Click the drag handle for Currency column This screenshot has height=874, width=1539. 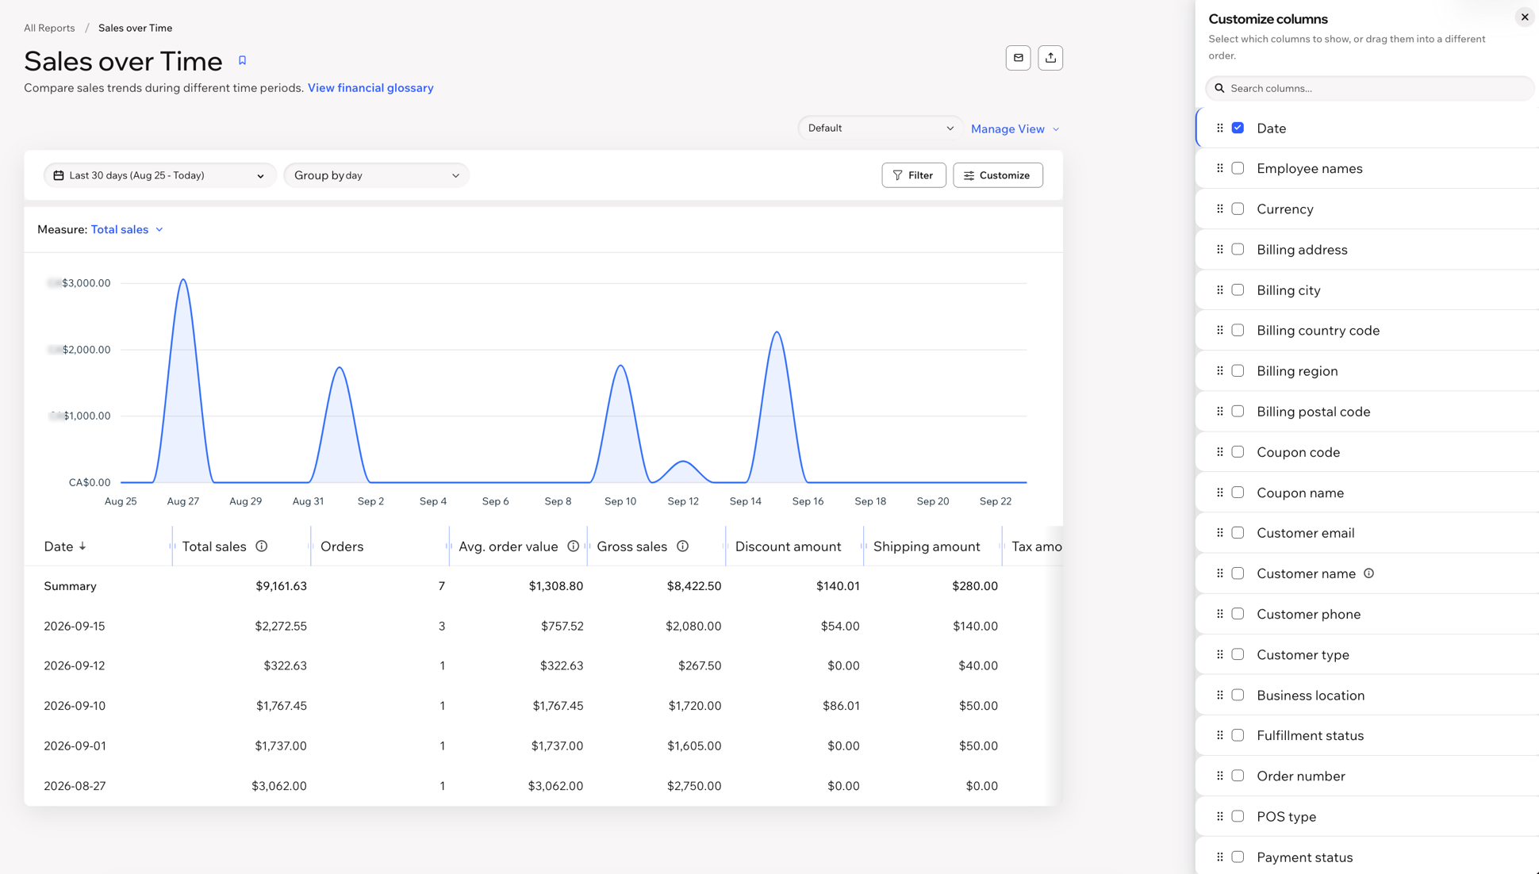click(x=1220, y=209)
